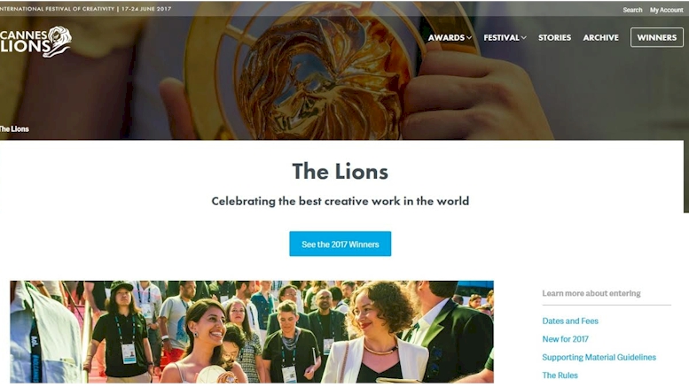Expand the Festival menu chevron
Viewport: 689px width, 387px height.
[524, 38]
